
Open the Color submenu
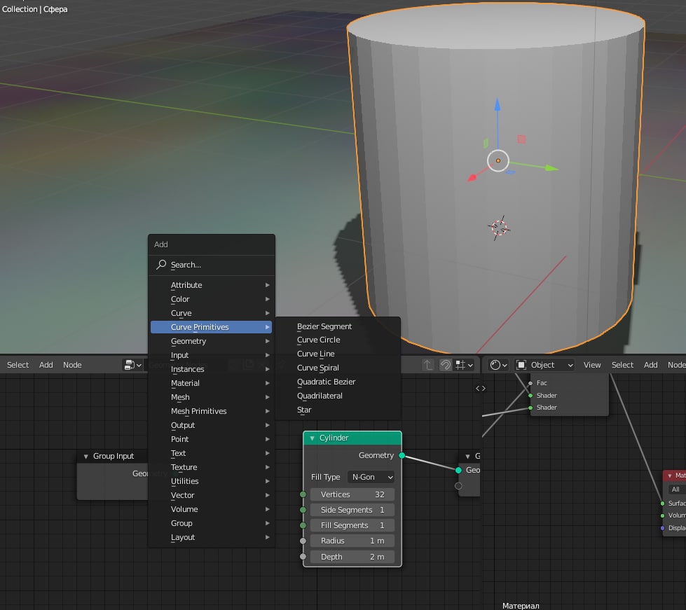click(212, 299)
